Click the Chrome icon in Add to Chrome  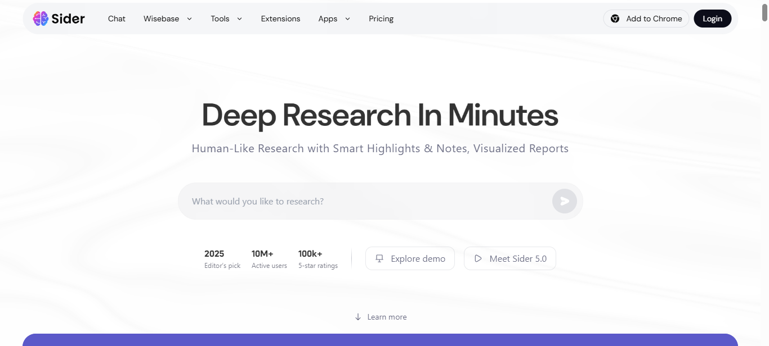(615, 19)
